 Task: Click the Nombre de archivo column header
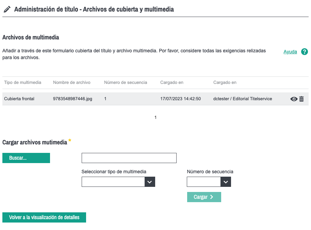click(x=71, y=83)
